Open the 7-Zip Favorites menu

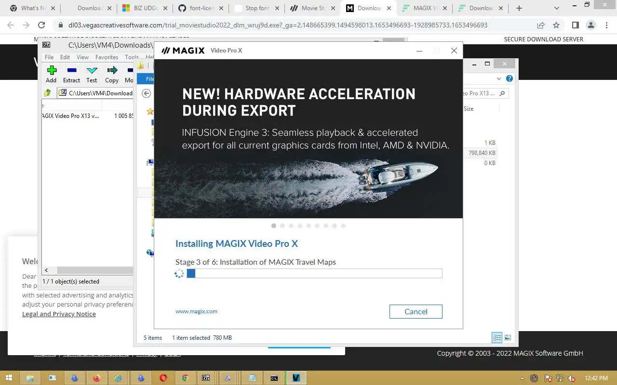pyautogui.click(x=107, y=57)
